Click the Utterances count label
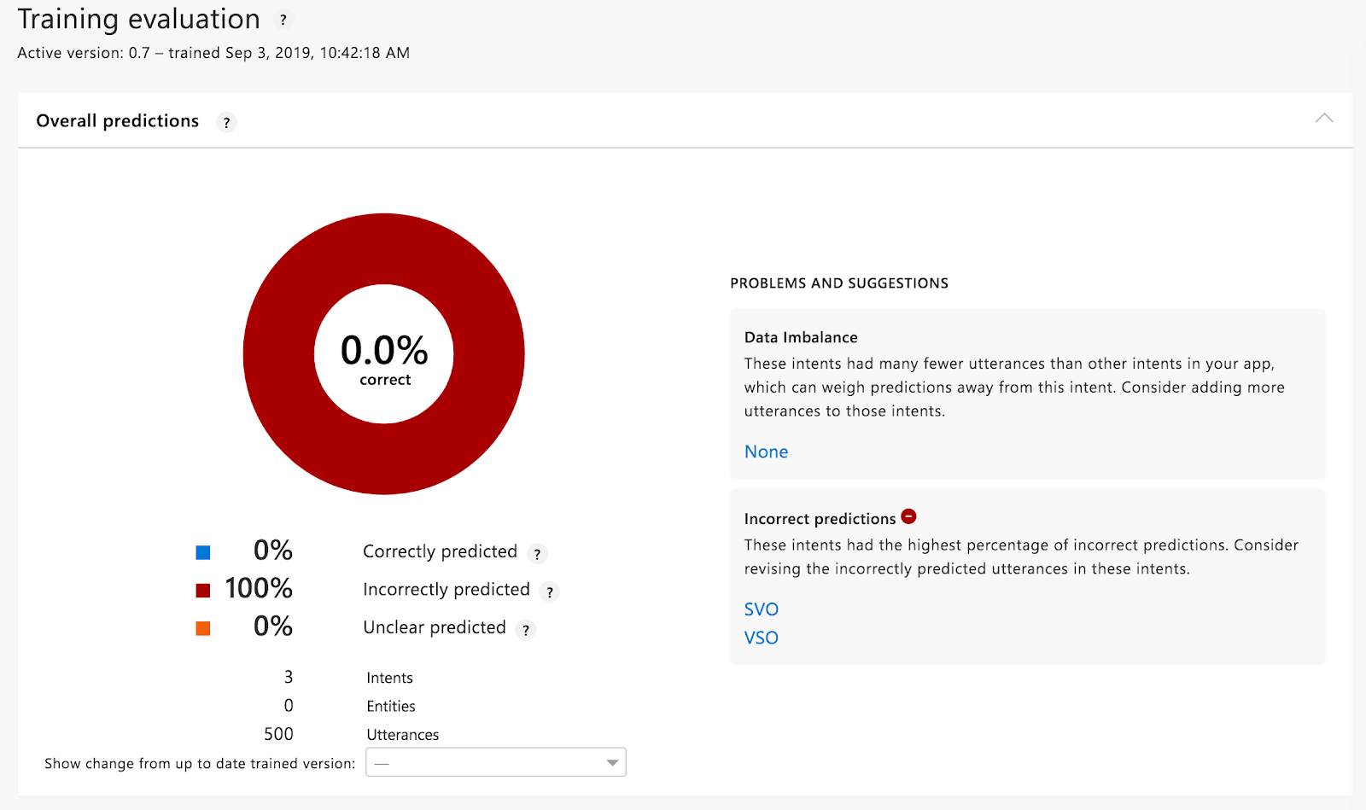The image size is (1366, 810). pyautogui.click(x=403, y=735)
